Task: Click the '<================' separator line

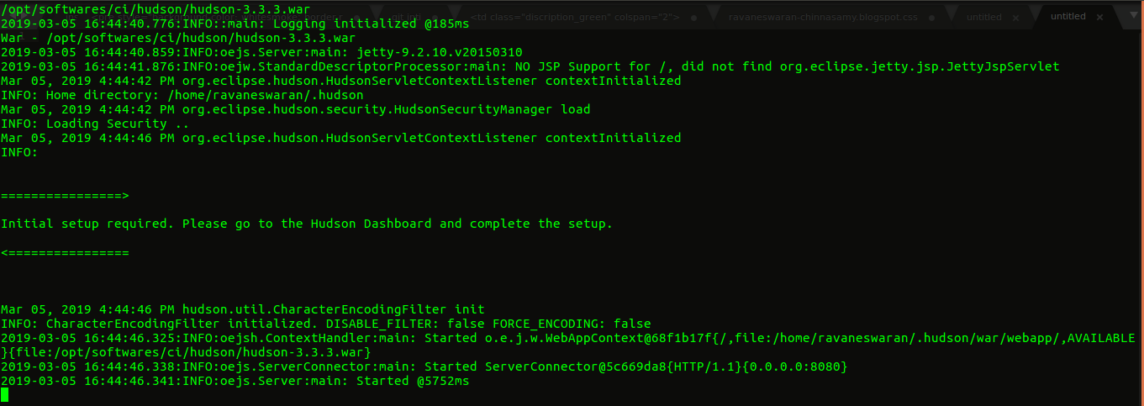Action: (65, 253)
